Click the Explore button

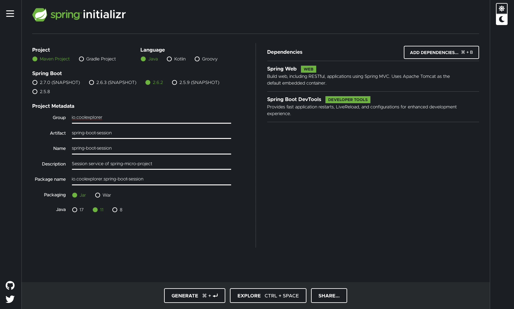268,296
